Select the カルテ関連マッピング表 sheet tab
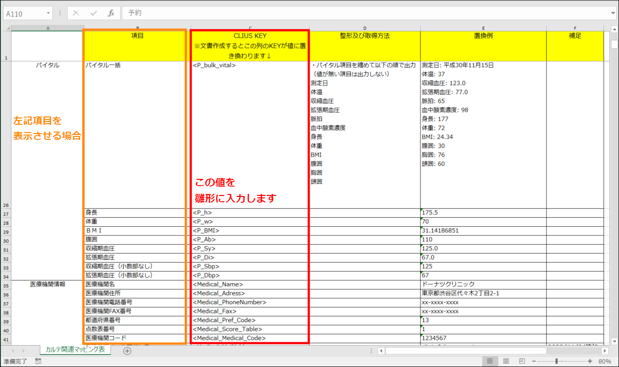 pyautogui.click(x=75, y=350)
